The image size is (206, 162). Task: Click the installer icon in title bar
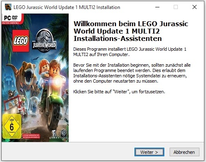pyautogui.click(x=8, y=7)
